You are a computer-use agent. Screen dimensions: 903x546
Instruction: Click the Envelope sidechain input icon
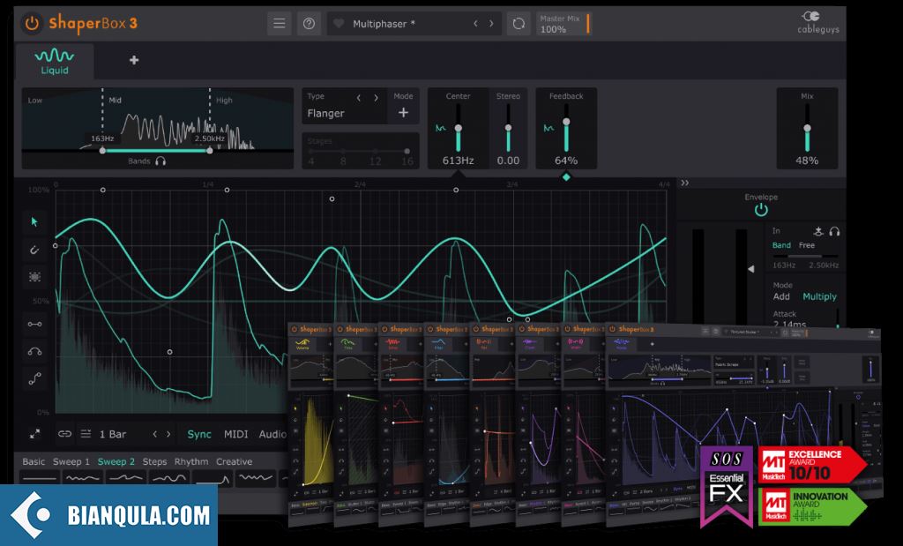[x=818, y=231]
